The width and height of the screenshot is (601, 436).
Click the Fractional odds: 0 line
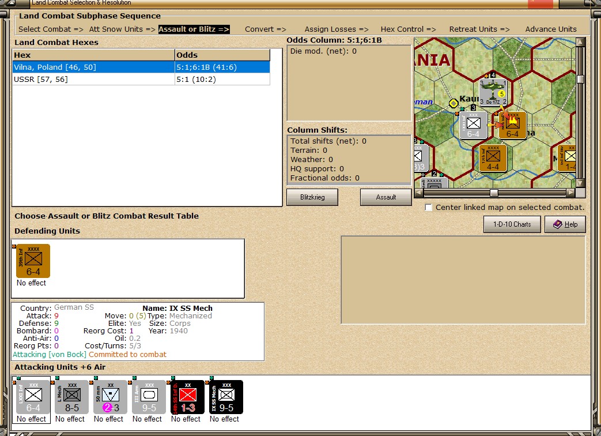click(x=324, y=178)
